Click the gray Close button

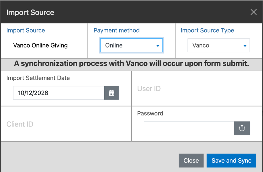(191, 161)
